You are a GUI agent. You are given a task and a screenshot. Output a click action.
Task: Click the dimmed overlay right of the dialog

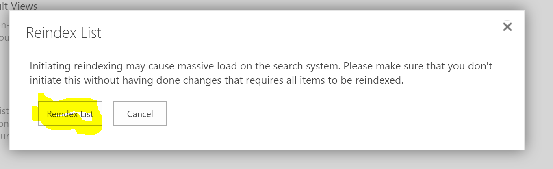539,81
